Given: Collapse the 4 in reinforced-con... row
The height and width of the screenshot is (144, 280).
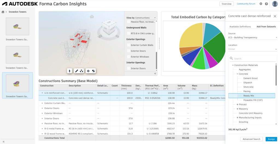Looking at the screenshot, I should coord(42,93).
